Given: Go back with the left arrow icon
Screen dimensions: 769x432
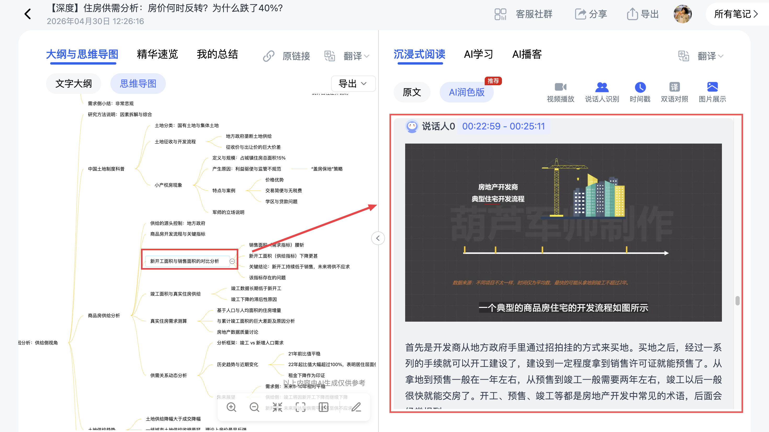Looking at the screenshot, I should click(x=28, y=14).
